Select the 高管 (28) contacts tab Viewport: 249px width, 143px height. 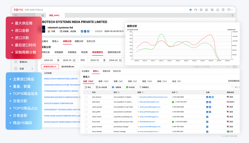[x=118, y=81]
